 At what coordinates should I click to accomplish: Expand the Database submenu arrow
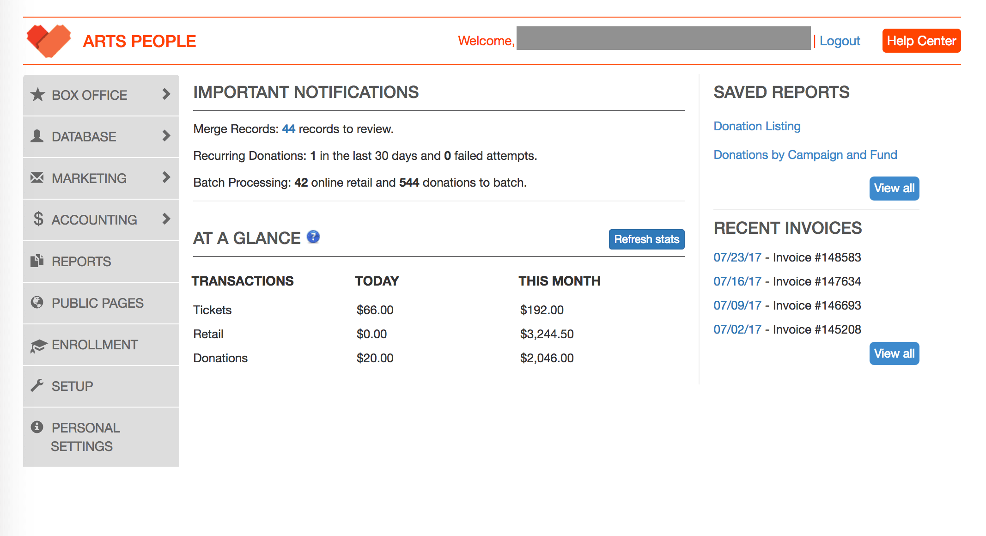166,136
